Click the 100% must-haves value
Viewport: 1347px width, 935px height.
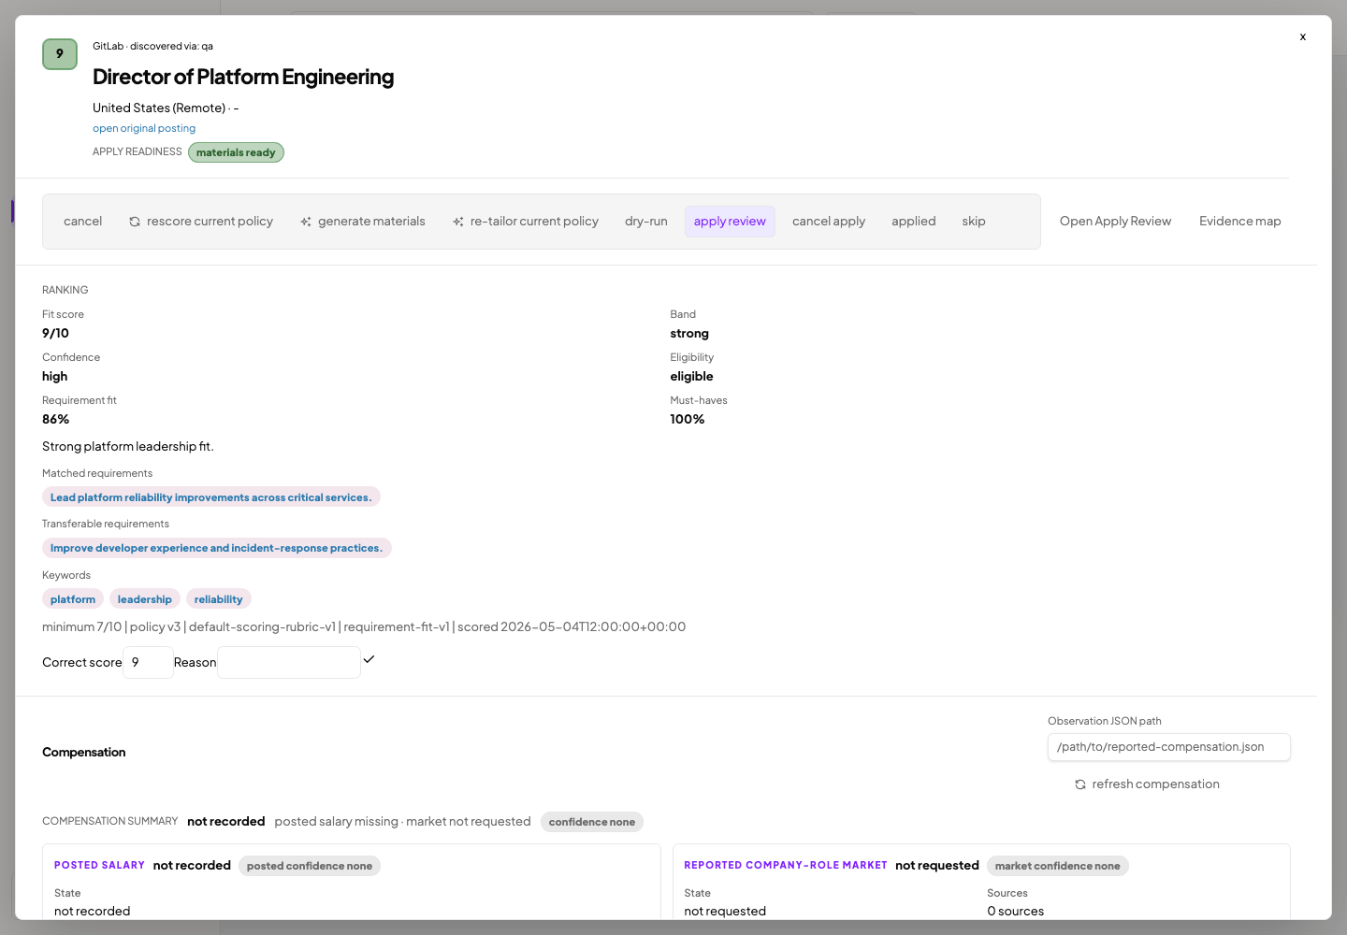pos(688,419)
